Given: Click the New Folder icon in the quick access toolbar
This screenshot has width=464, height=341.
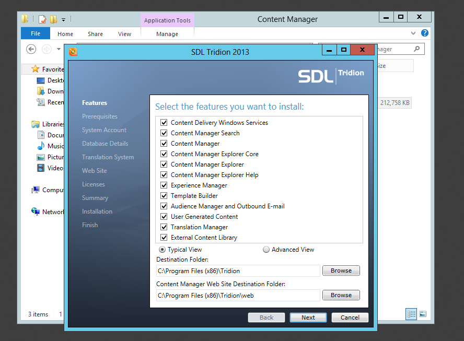Looking at the screenshot, I should pyautogui.click(x=54, y=19).
